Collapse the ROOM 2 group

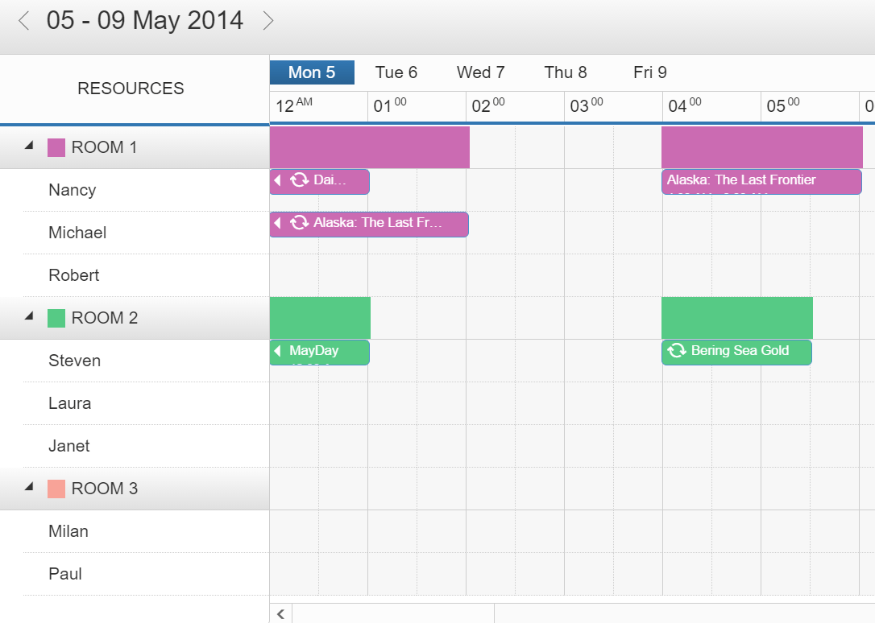[x=27, y=316]
